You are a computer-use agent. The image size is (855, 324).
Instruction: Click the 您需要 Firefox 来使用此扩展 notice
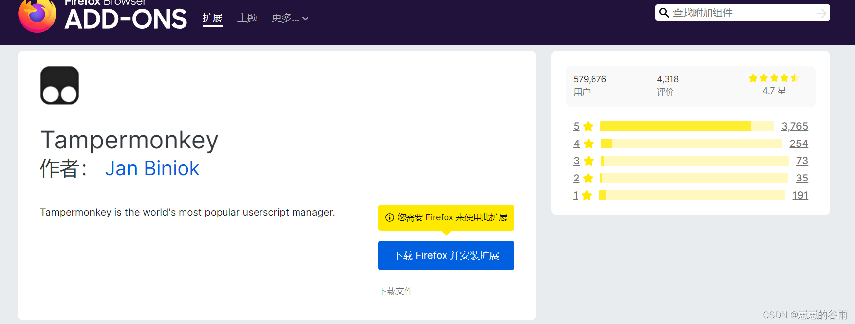pyautogui.click(x=446, y=217)
